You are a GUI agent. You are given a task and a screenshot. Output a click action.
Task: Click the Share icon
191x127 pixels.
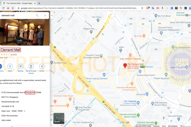(42, 66)
